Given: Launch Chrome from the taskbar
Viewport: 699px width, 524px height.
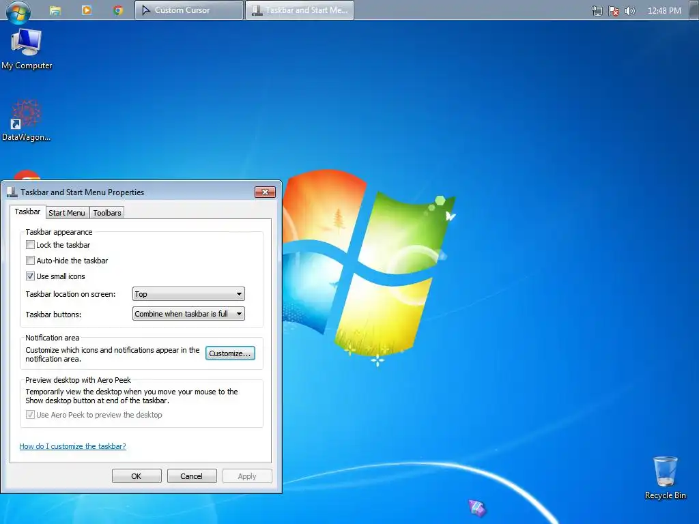Looking at the screenshot, I should 117,10.
